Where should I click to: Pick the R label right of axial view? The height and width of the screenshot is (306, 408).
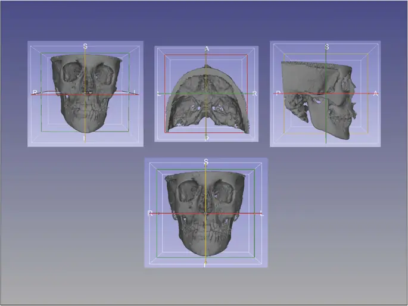254,93
